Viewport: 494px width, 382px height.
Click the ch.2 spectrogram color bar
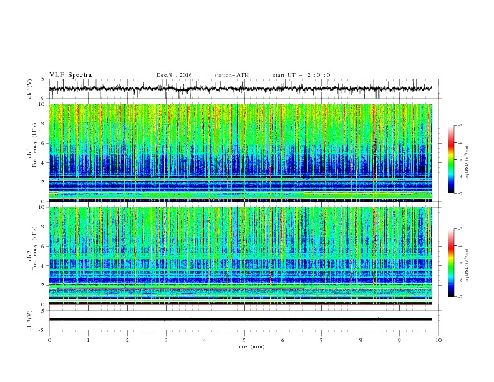[452, 263]
